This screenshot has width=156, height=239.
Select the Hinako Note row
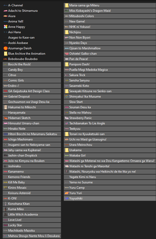tap(32, 129)
